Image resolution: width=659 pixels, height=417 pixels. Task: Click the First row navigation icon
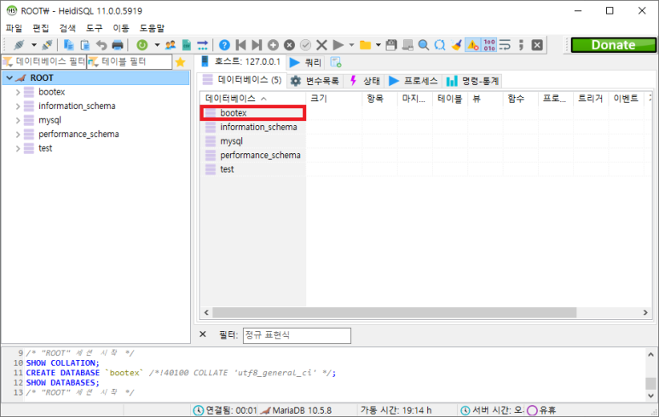(240, 45)
